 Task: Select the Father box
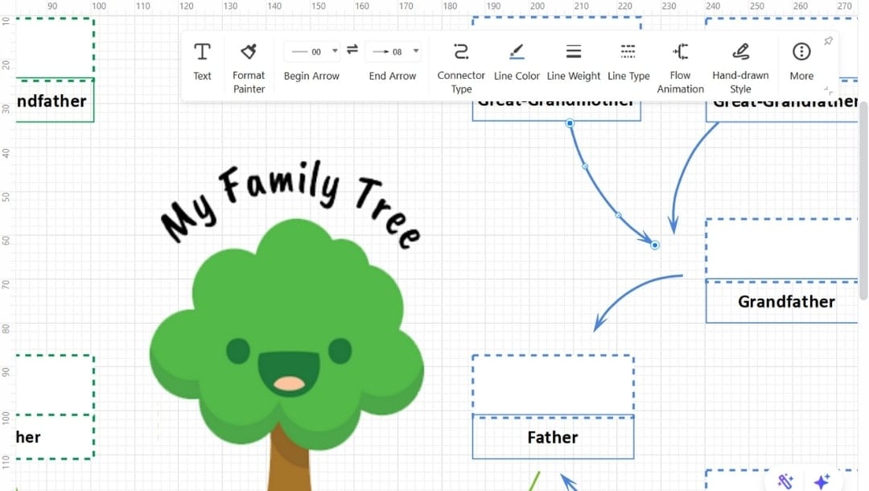[x=553, y=437]
